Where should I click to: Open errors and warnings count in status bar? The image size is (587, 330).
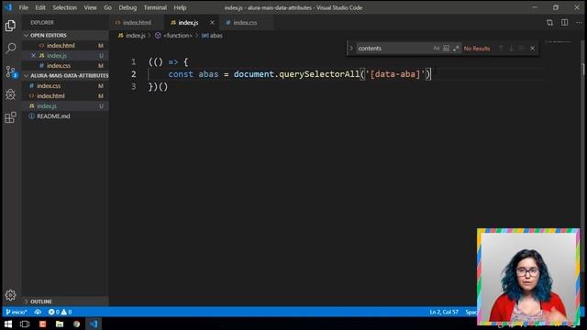pos(60,312)
